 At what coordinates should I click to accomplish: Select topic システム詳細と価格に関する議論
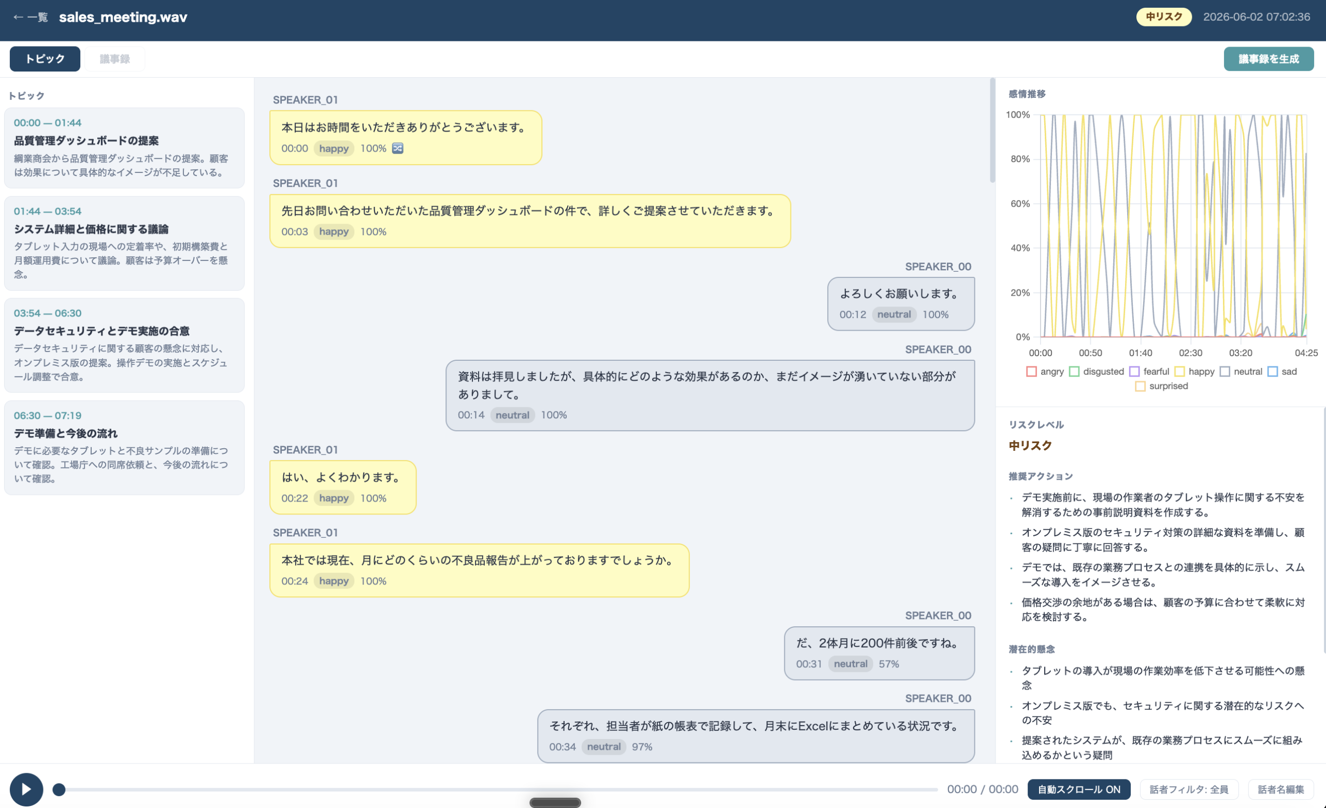124,243
